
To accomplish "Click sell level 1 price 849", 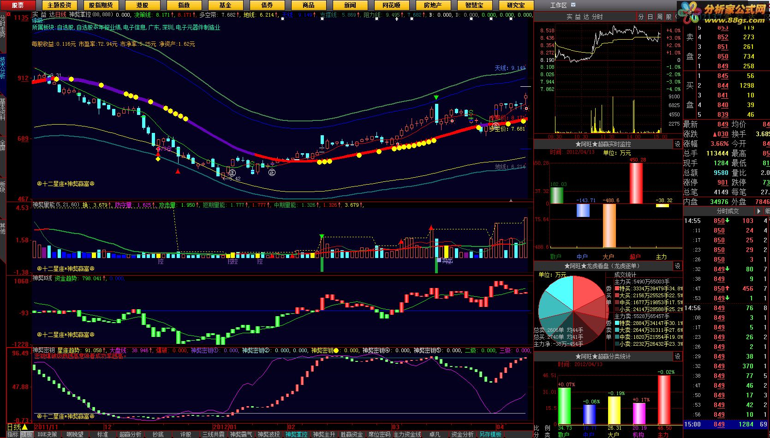I will [x=722, y=66].
